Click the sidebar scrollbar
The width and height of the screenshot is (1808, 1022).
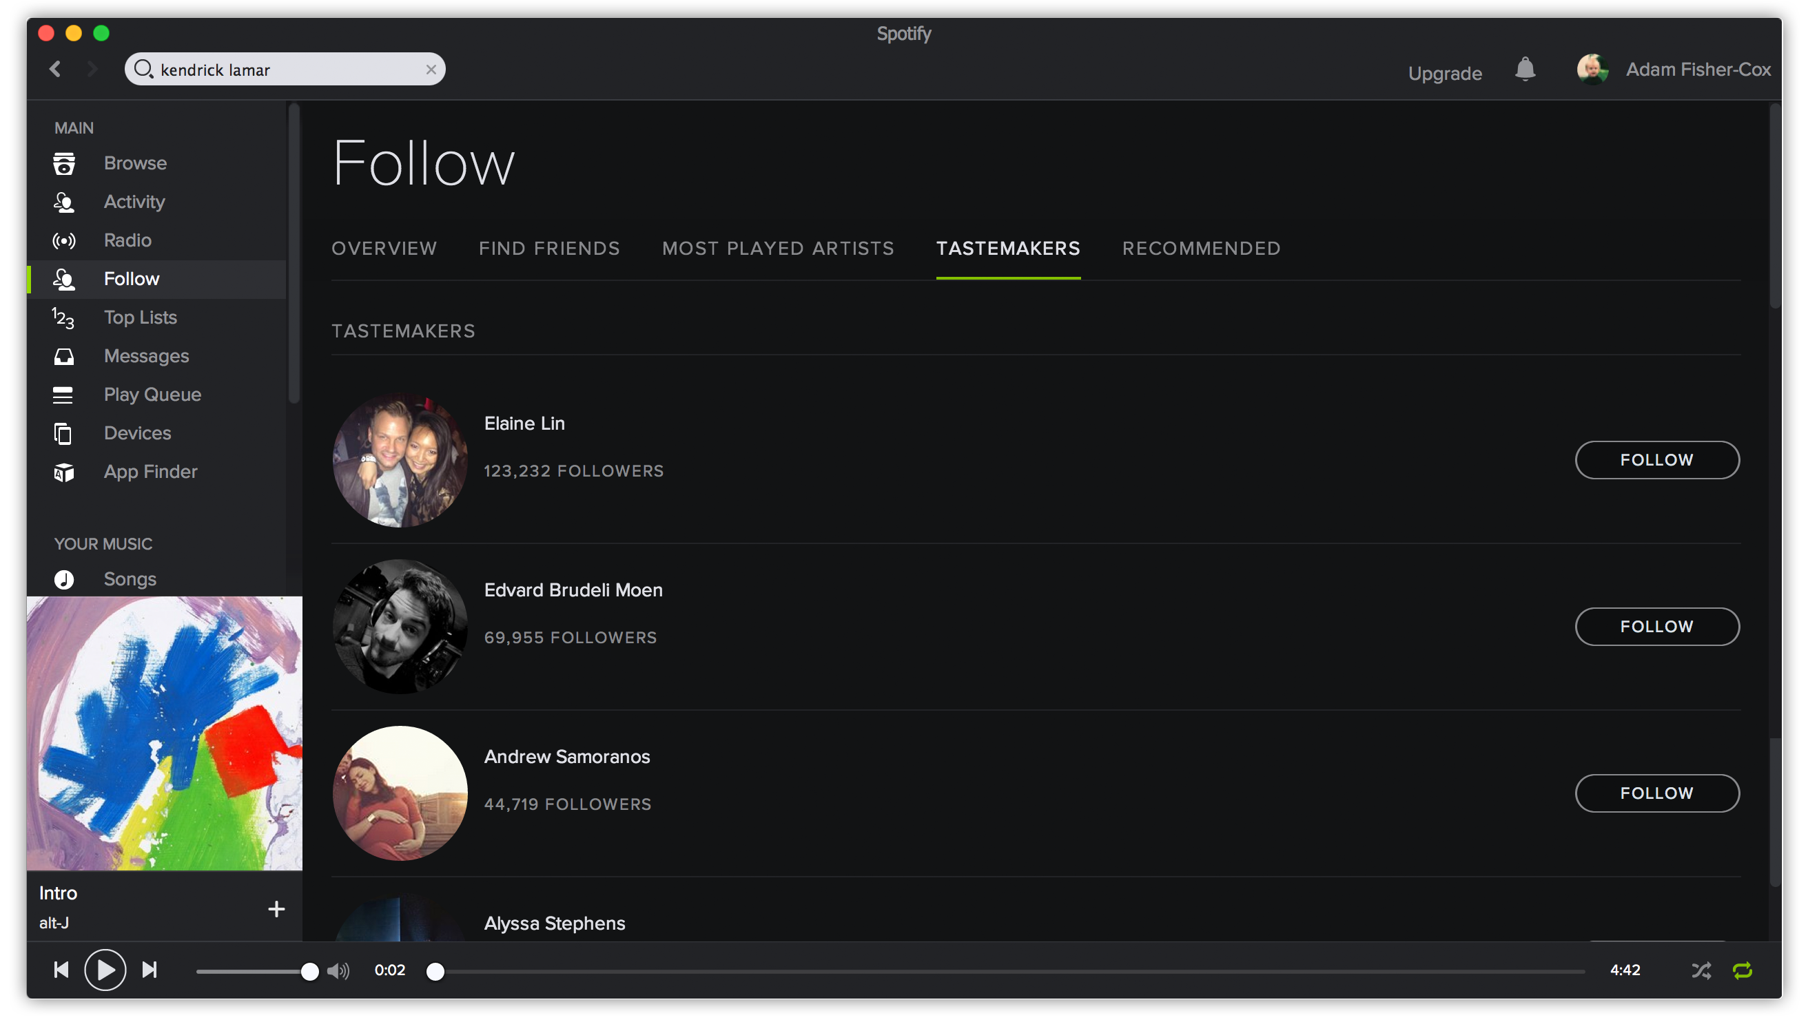(x=294, y=253)
